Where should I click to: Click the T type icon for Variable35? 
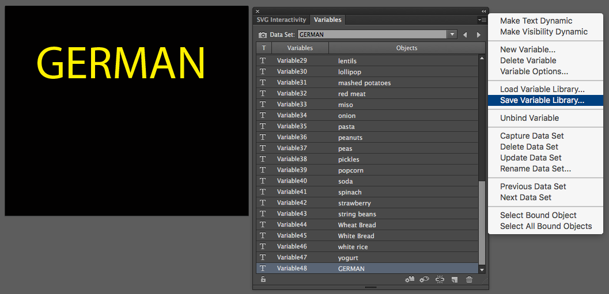[263, 127]
